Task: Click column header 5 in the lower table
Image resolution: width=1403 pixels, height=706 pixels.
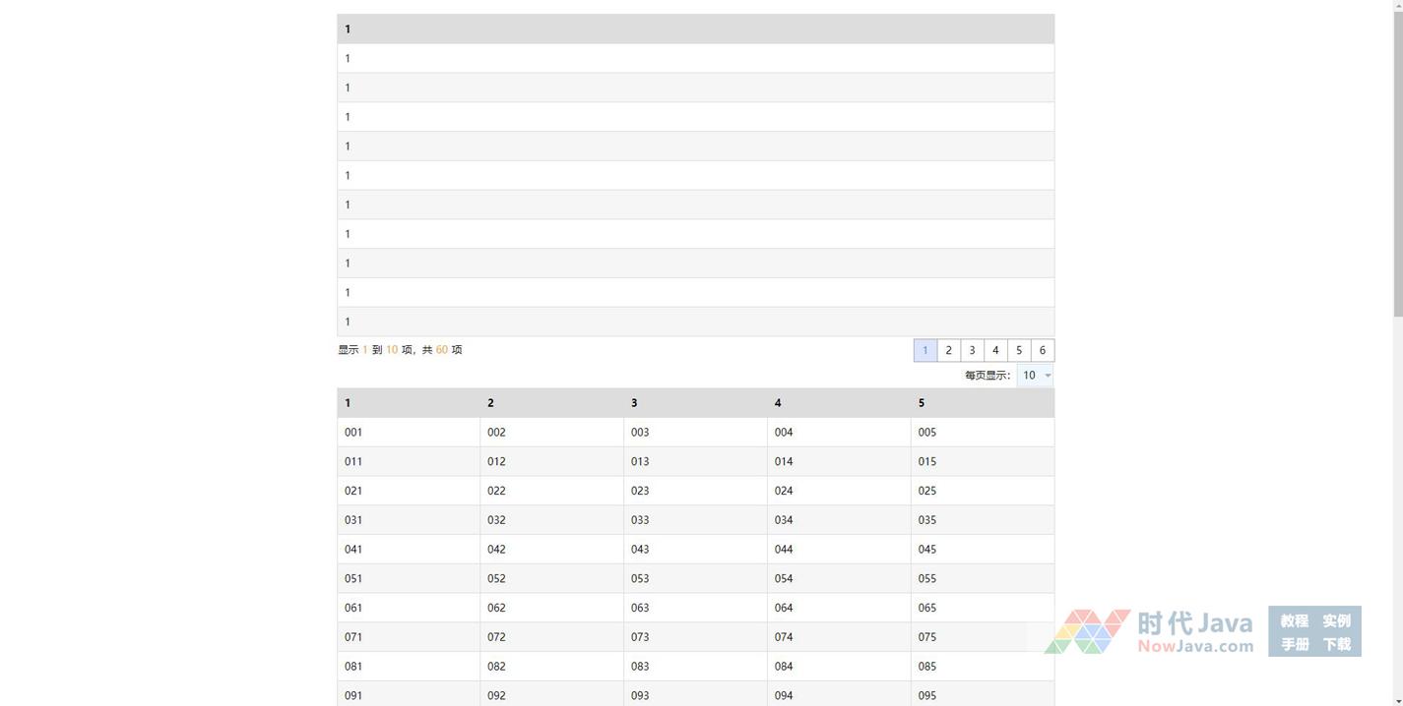Action: click(982, 403)
